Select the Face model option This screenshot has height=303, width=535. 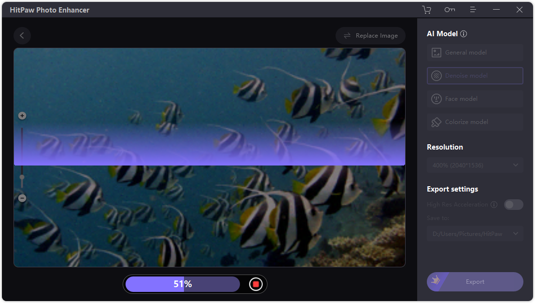pyautogui.click(x=475, y=99)
